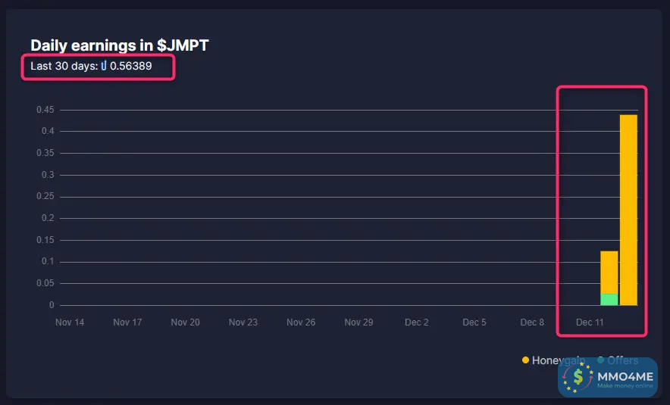Click the 0.56389 earnings total value

pyautogui.click(x=131, y=66)
